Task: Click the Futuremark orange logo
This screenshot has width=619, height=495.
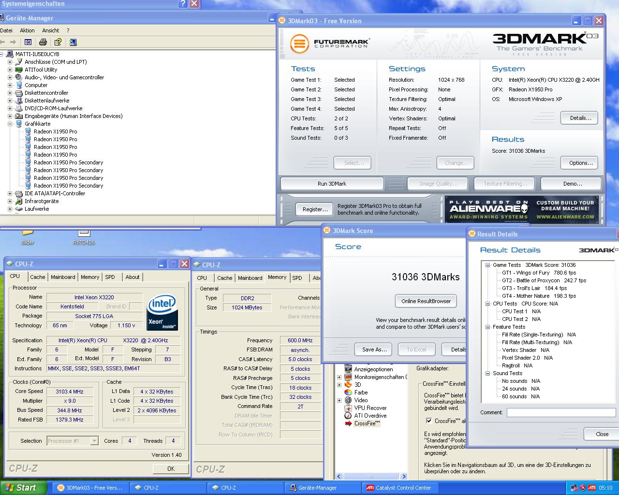Action: [299, 44]
